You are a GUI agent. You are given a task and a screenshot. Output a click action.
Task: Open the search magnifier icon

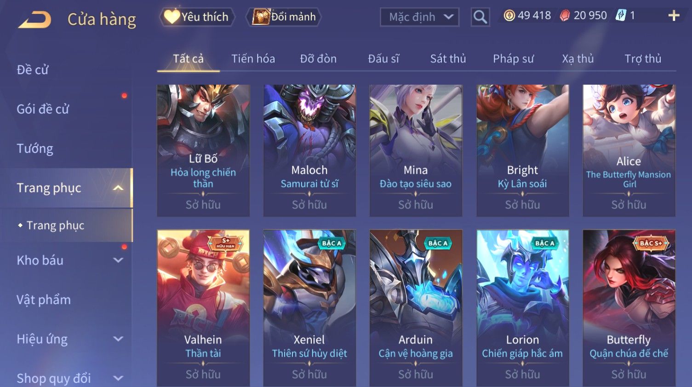pyautogui.click(x=480, y=17)
